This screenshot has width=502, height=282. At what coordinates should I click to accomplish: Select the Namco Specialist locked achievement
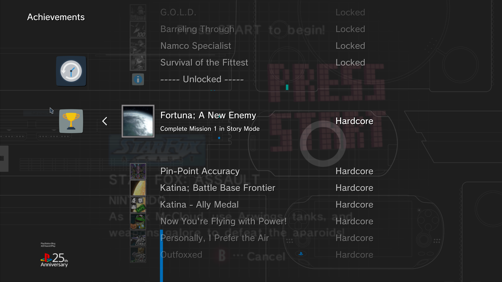[196, 46]
